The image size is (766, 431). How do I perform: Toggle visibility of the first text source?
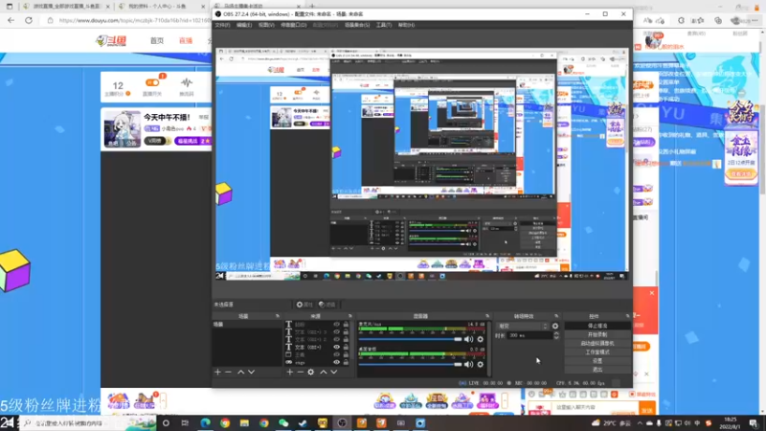[336, 325]
